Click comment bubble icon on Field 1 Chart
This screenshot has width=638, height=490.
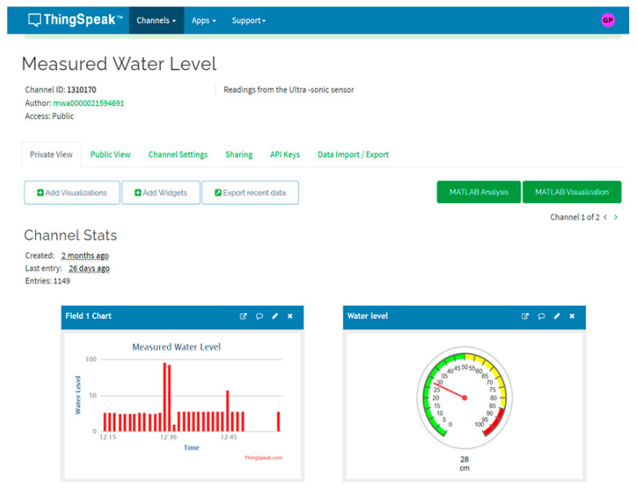(259, 316)
